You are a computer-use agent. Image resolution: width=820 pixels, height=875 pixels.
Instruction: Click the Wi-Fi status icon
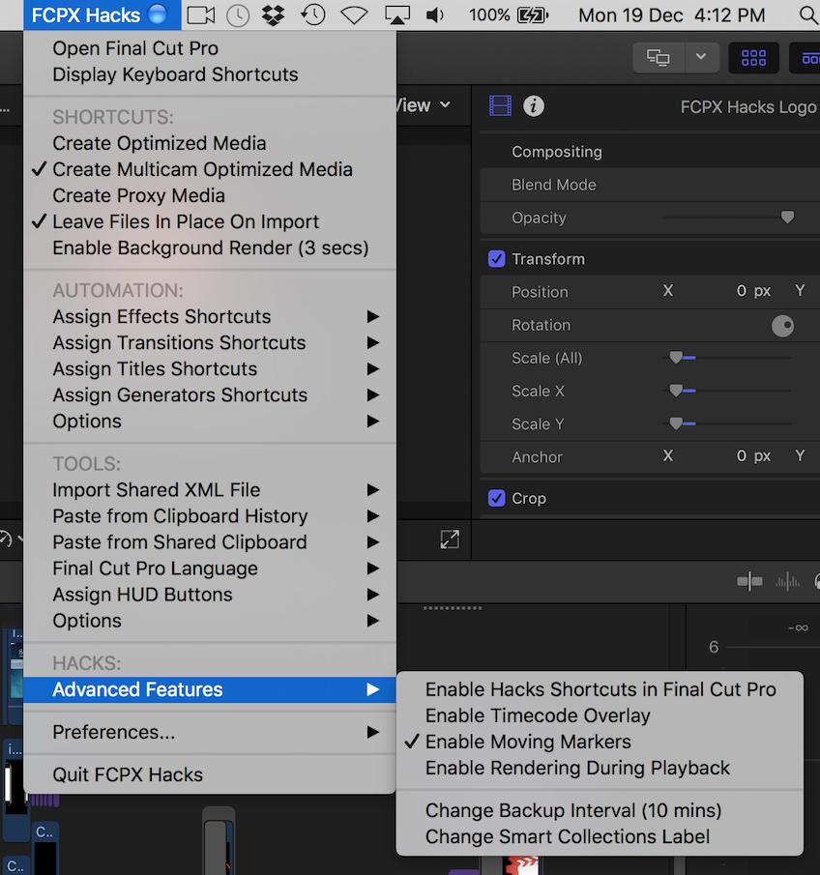click(355, 15)
